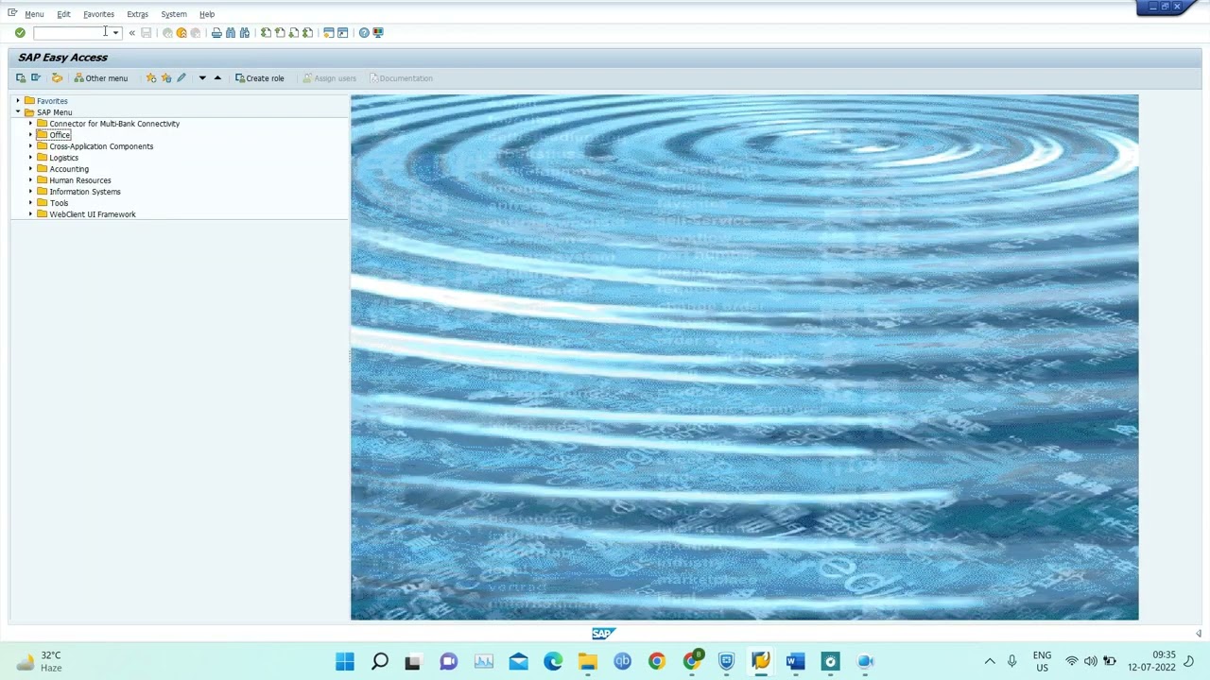This screenshot has height=680, width=1210.
Task: Click the Customize Local Layout icon
Action: point(378,33)
